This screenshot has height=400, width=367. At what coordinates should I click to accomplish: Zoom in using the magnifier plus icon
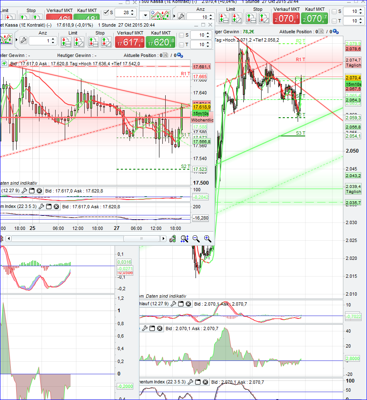[x=208, y=239]
